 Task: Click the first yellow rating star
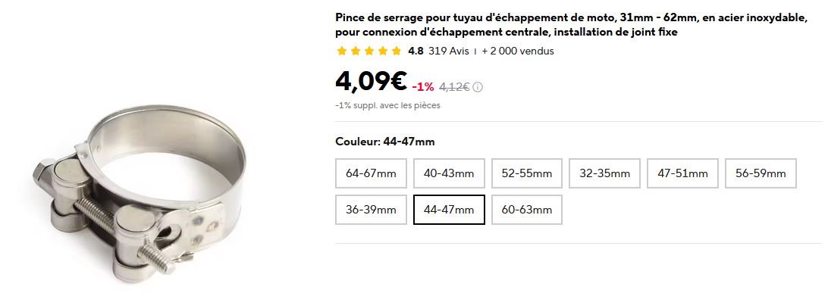point(342,51)
